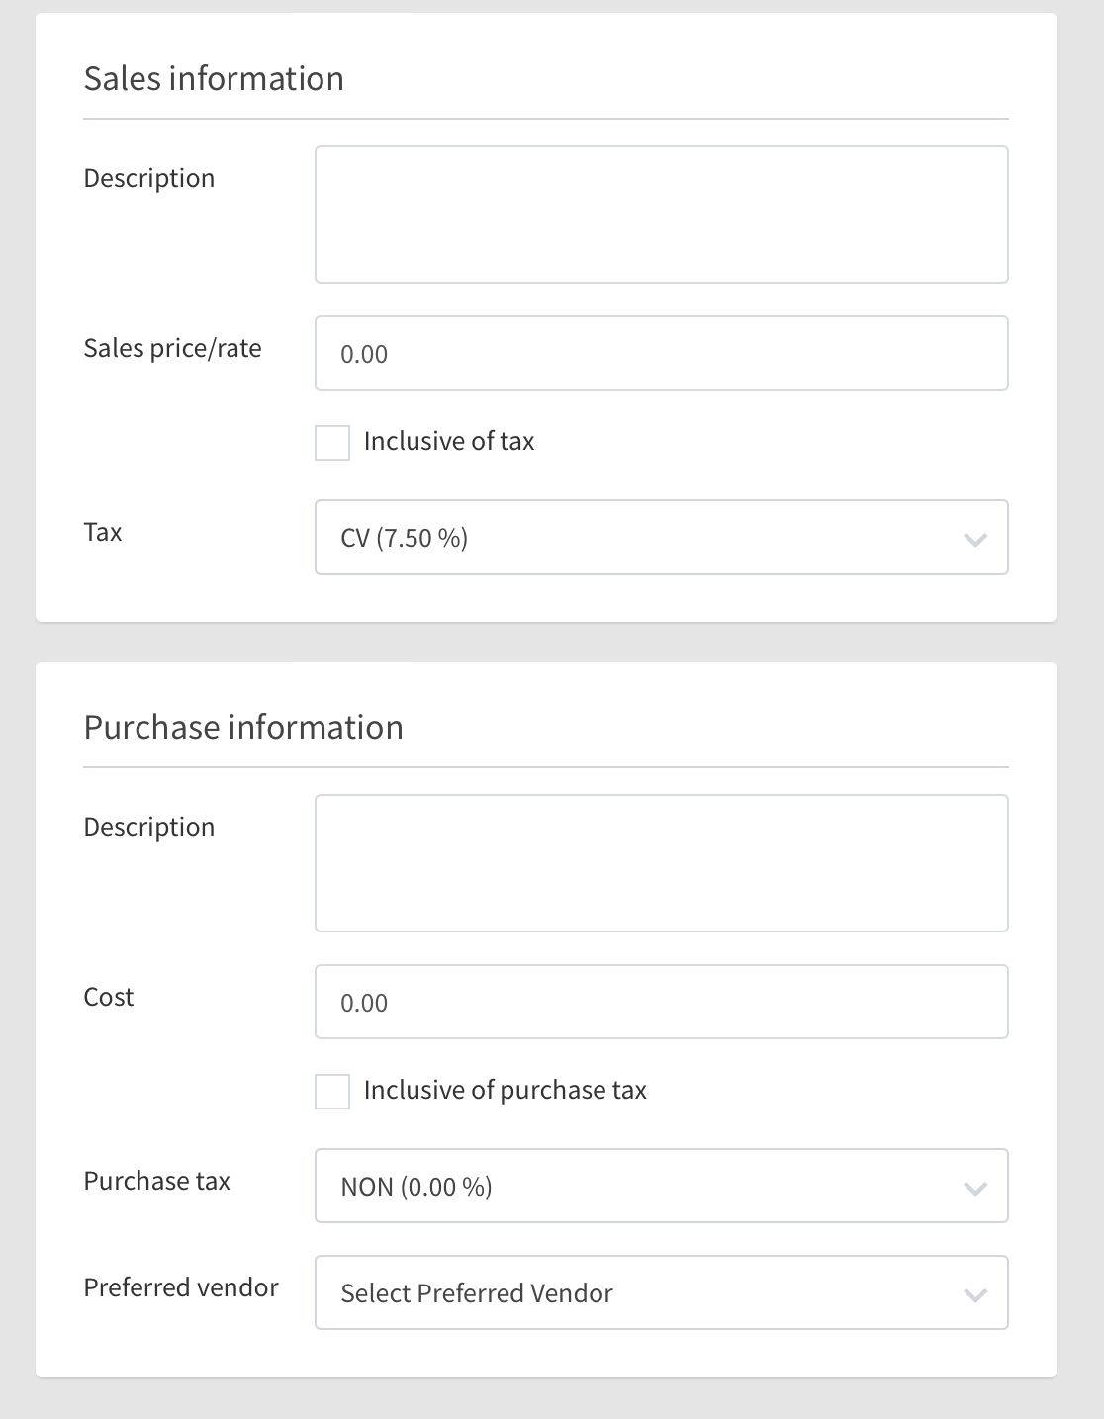The width and height of the screenshot is (1104, 1419).
Task: Click the Preferred vendor label
Action: click(181, 1288)
